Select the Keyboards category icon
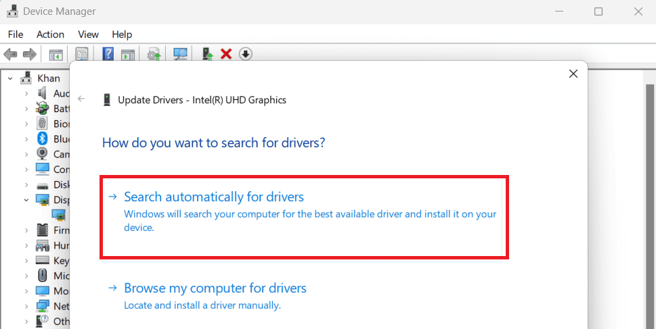Screen dimensions: 656x329 (42, 260)
